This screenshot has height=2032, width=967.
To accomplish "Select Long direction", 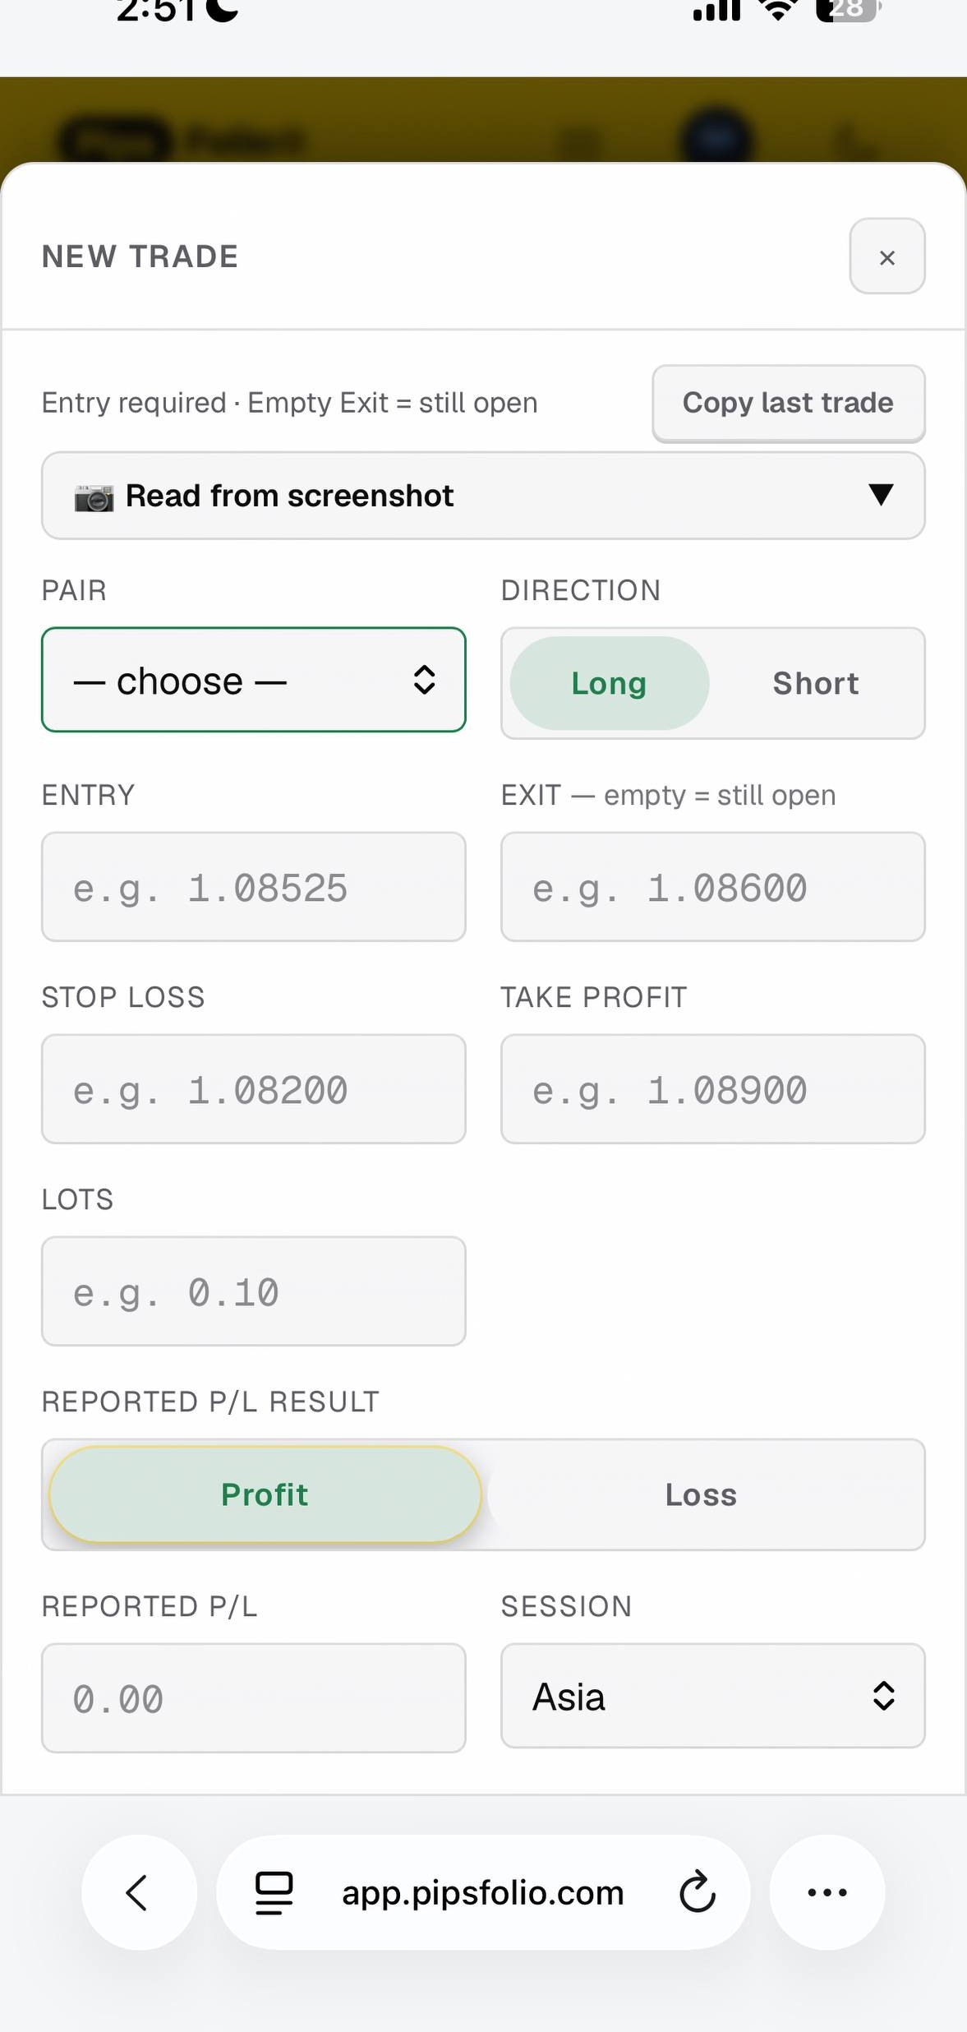I will tap(609, 683).
